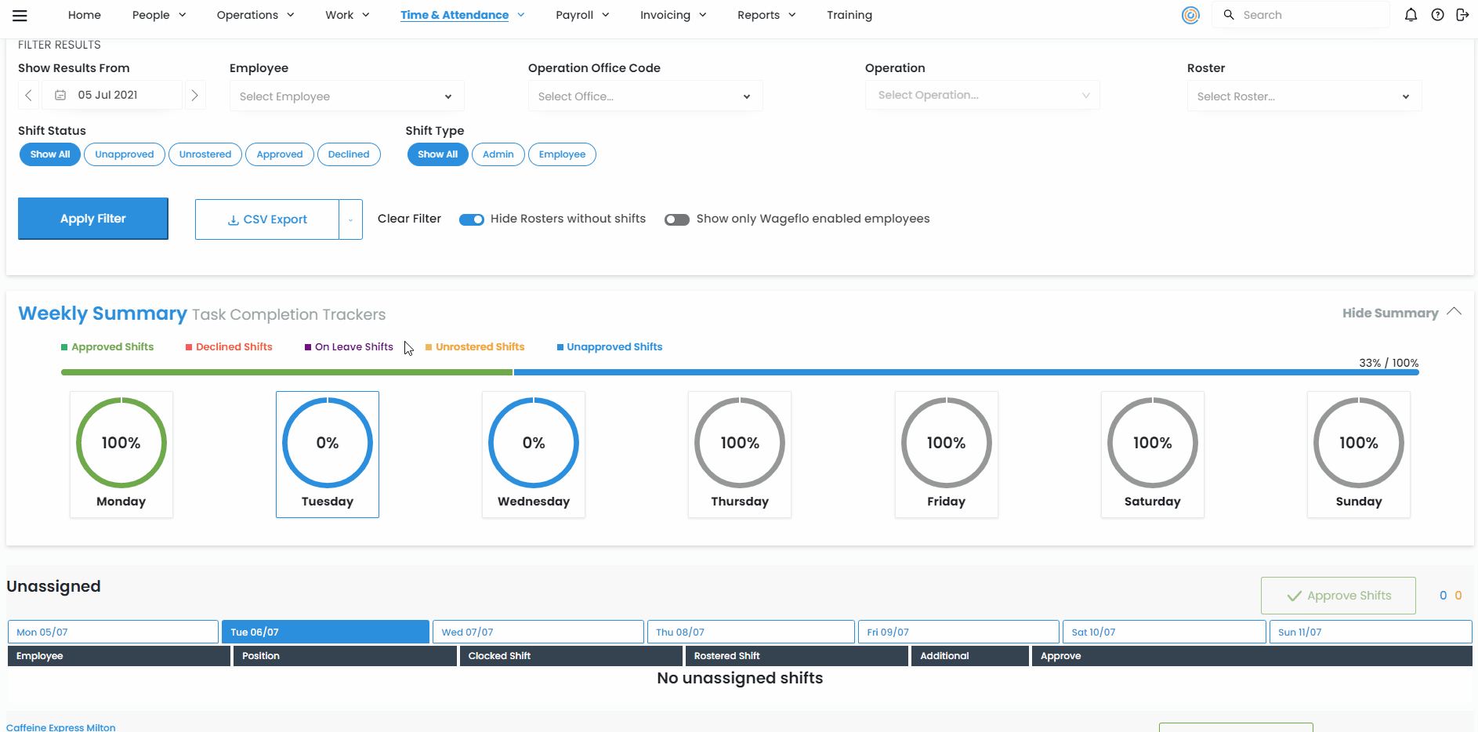Click the notifications bell icon
This screenshot has width=1478, height=732.
coord(1411,15)
